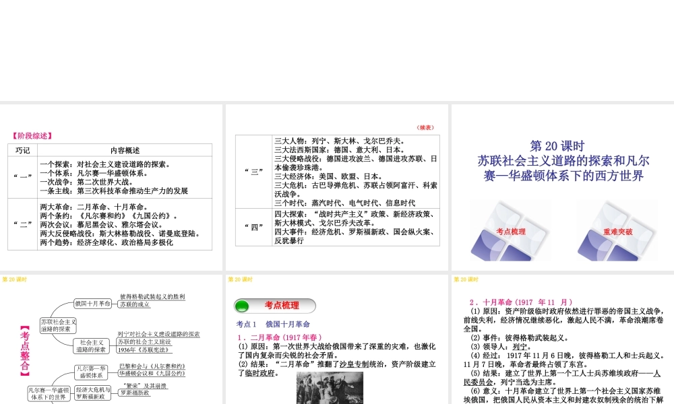674x404 pixels.
Task: Click the underlined 列宁 leader name
Action: click(x=520, y=347)
